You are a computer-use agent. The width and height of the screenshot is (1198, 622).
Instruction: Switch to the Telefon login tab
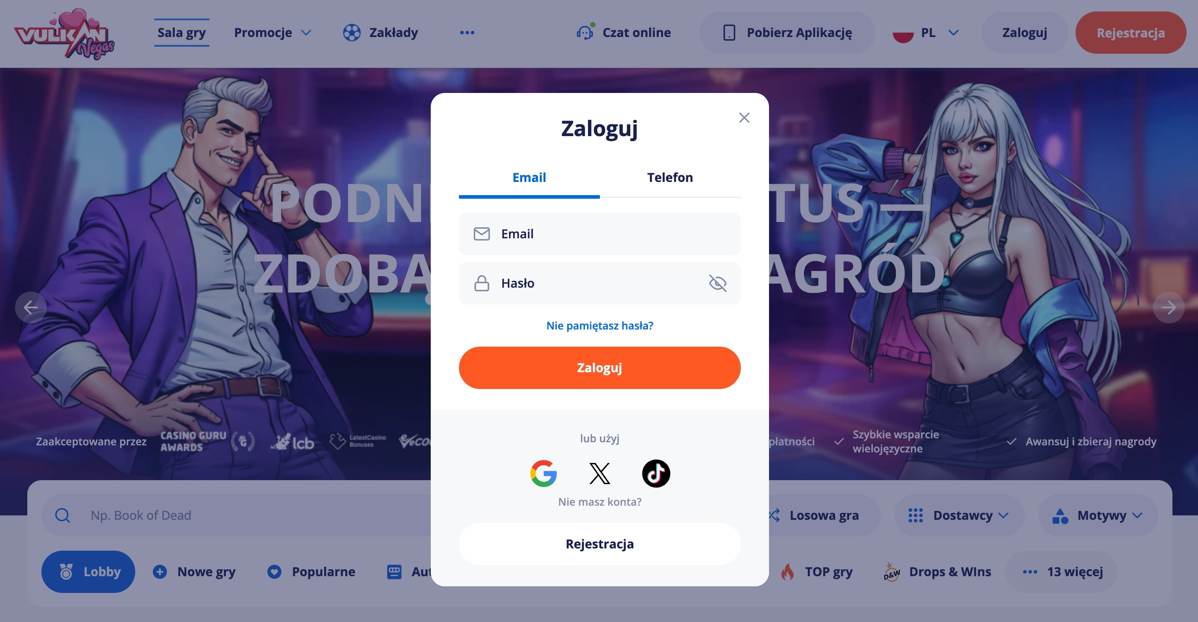pos(669,177)
